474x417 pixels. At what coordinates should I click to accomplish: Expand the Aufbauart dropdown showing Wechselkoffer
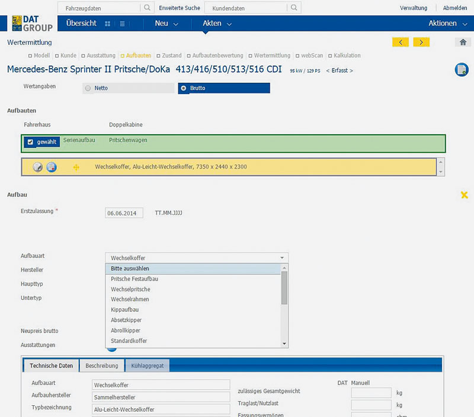tap(196, 258)
